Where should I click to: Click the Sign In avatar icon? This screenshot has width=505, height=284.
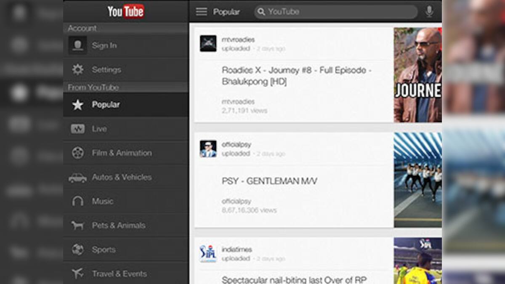tap(78, 45)
